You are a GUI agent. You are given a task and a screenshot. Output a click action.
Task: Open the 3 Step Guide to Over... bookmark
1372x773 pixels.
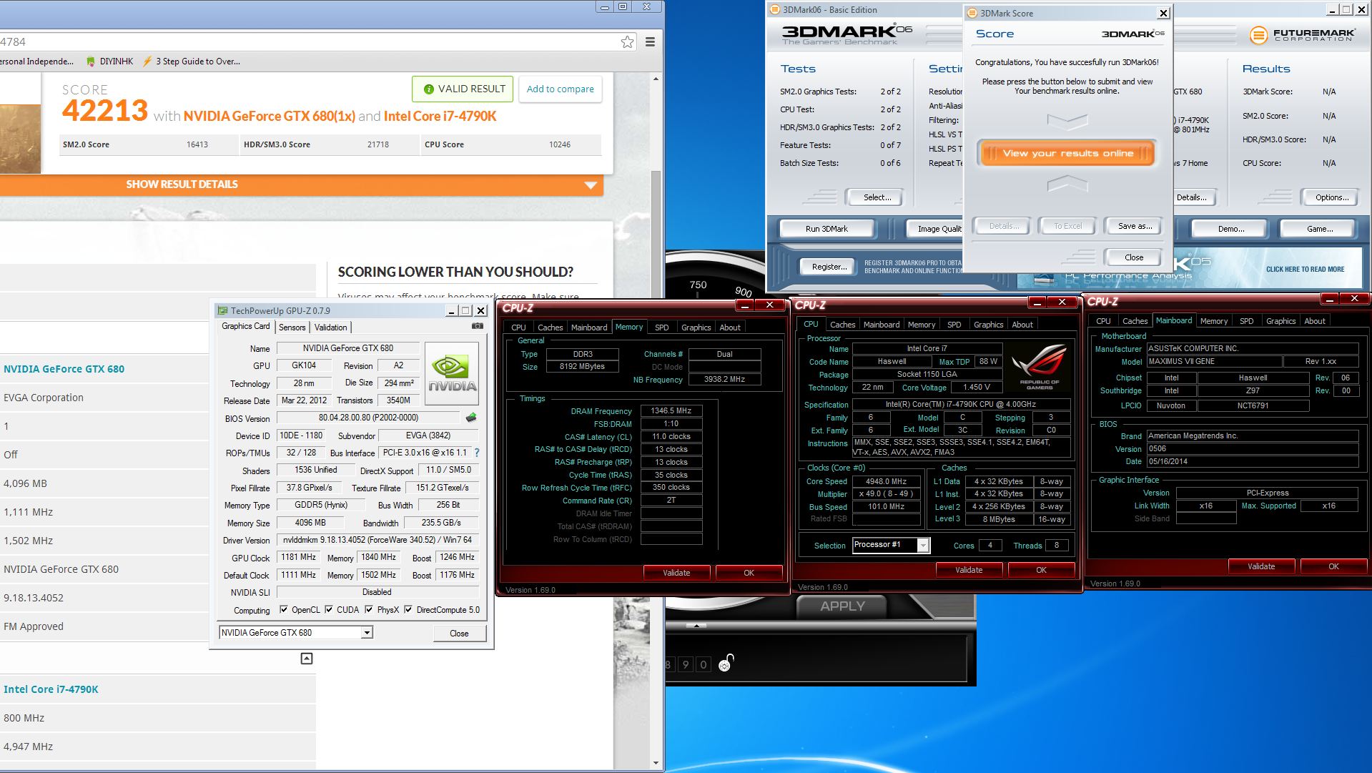point(192,61)
